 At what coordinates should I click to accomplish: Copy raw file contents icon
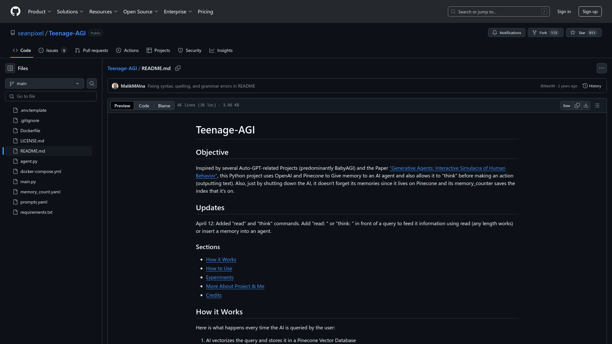point(577,105)
